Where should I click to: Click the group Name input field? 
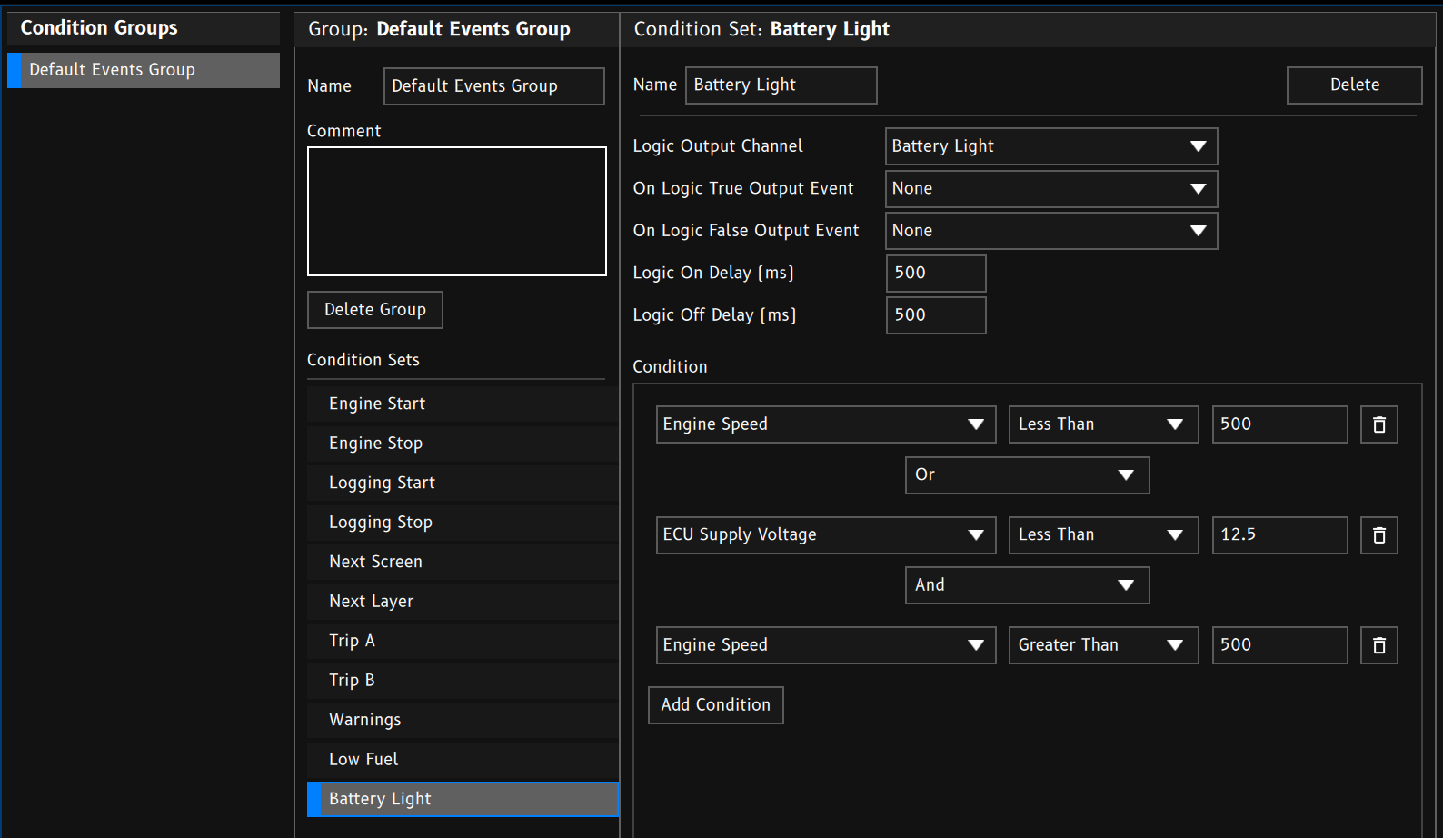(494, 86)
